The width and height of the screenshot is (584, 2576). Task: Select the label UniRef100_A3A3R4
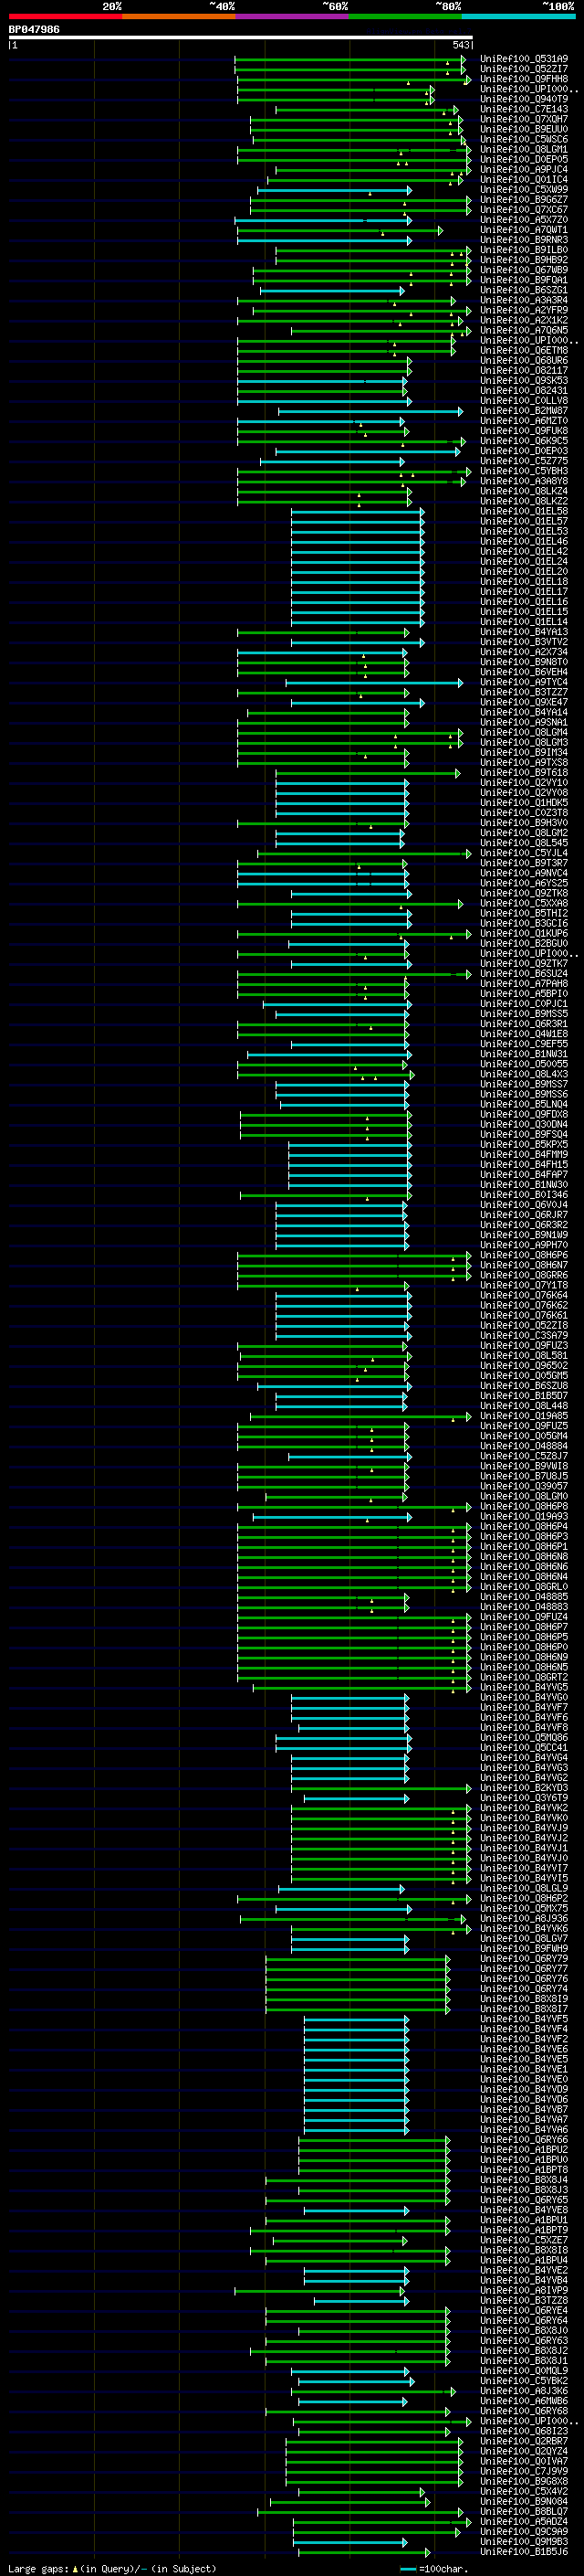coord(524,300)
